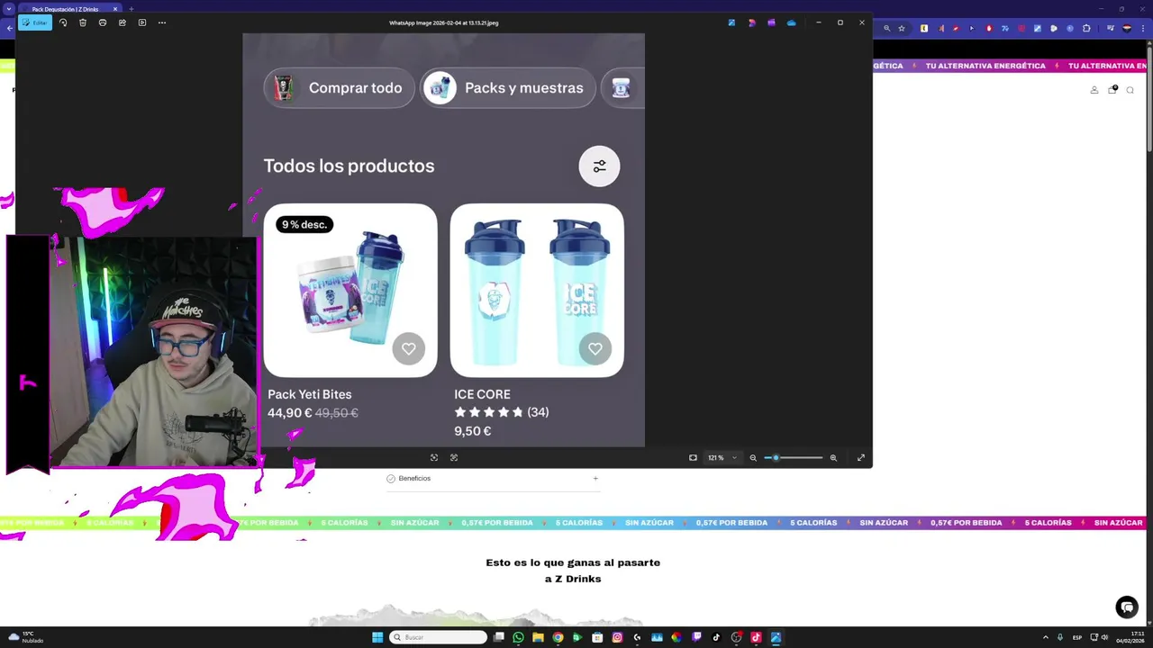
Task: Delete the image with trash icon
Action: click(x=83, y=22)
